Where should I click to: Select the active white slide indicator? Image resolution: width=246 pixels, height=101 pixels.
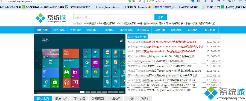(x=82, y=92)
